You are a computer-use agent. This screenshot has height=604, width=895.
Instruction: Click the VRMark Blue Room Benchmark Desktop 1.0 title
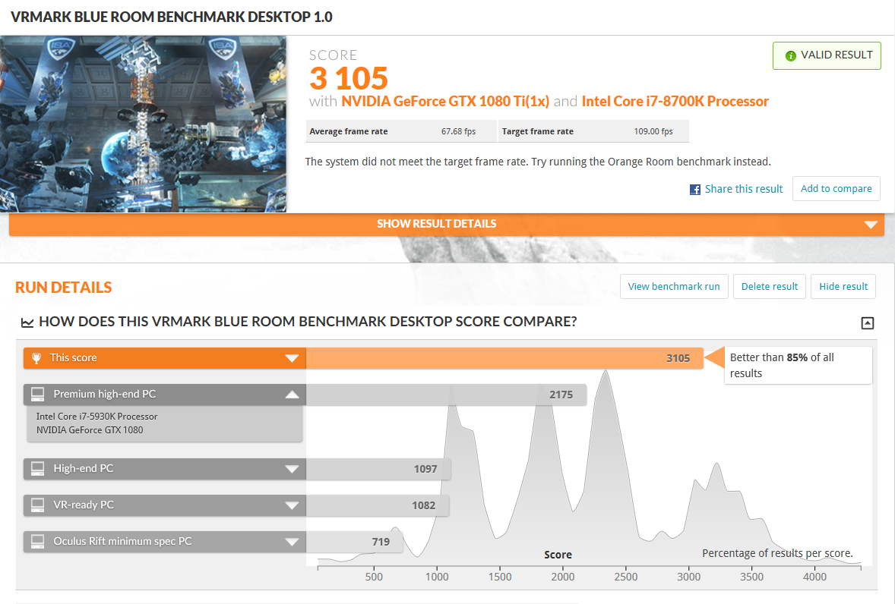tap(171, 17)
